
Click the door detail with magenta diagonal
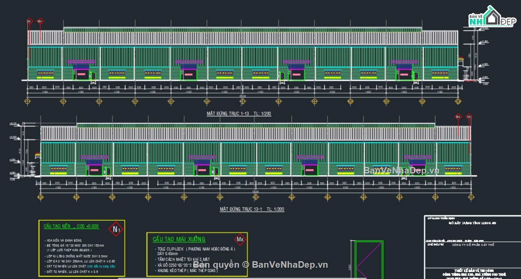369,259
